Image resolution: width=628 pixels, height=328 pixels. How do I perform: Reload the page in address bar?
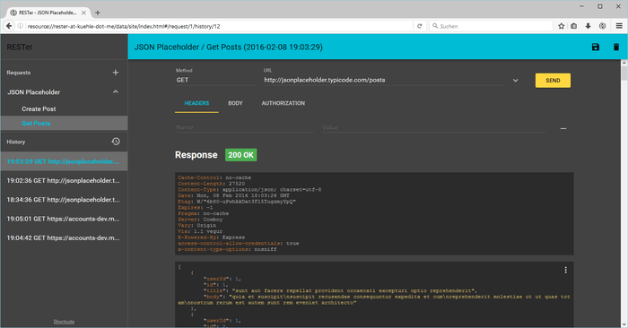[x=419, y=26]
